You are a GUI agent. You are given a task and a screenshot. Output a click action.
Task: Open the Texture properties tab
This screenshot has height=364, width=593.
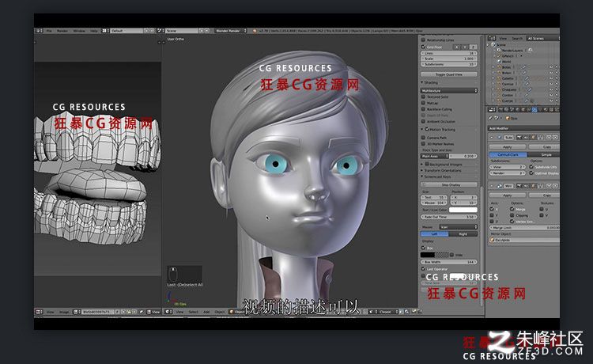pos(551,109)
